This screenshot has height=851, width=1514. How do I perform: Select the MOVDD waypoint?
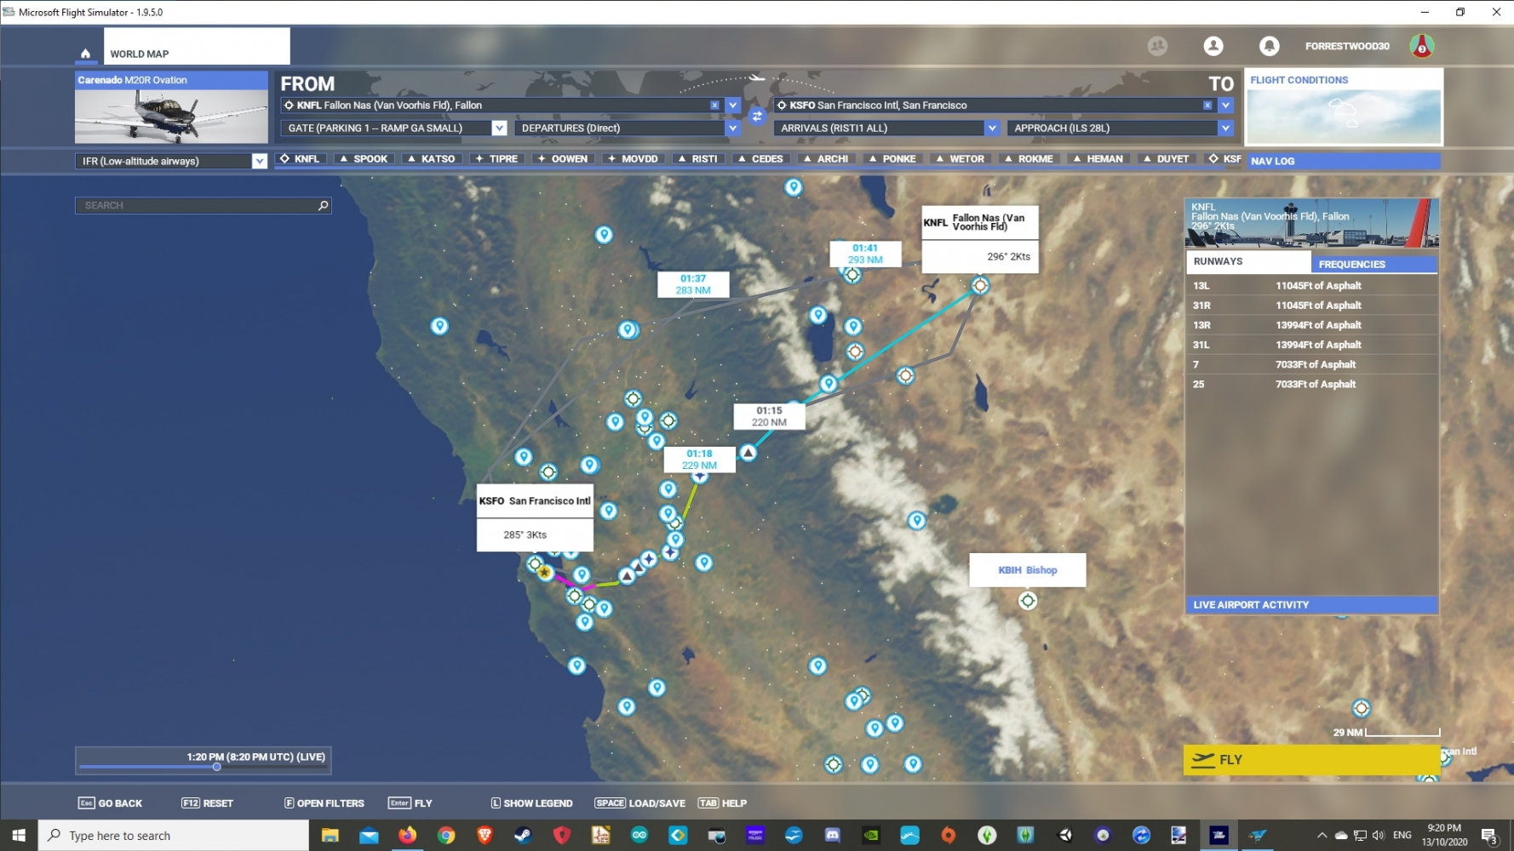coord(634,159)
